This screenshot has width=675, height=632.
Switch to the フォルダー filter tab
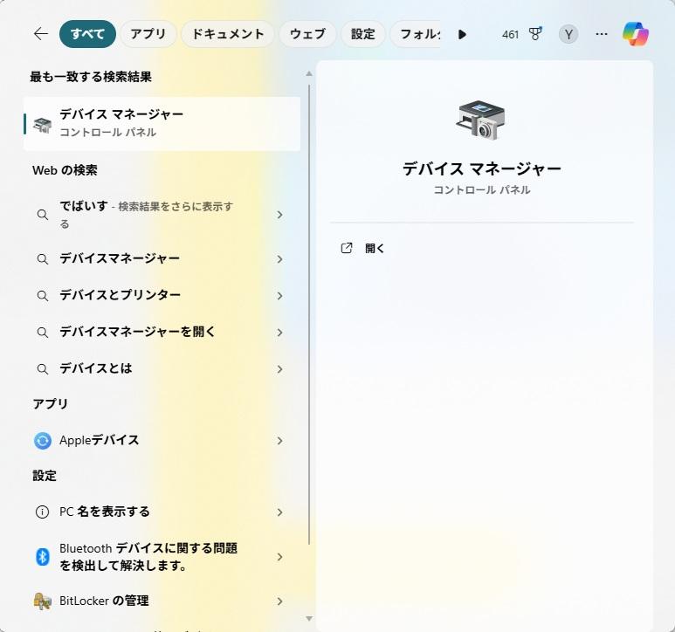[415, 34]
